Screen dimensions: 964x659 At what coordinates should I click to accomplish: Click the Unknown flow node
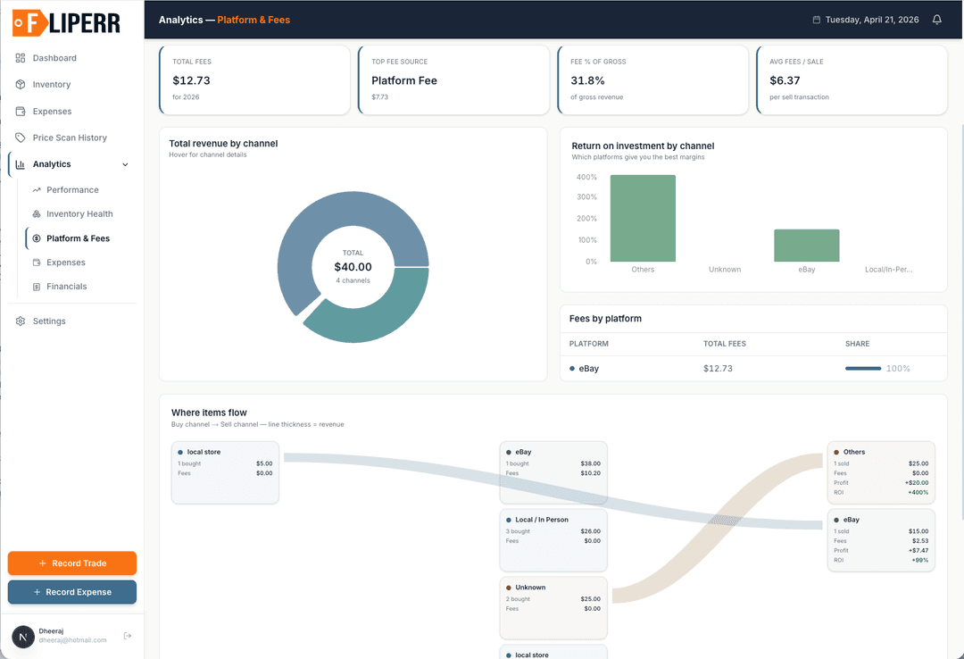coord(553,608)
